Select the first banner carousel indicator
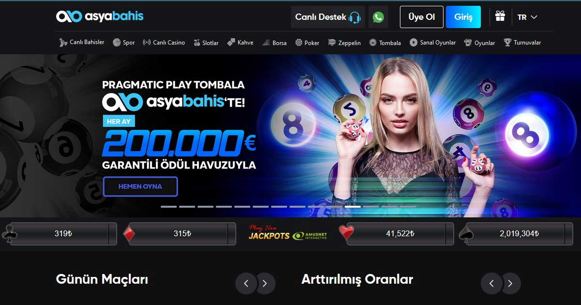The height and width of the screenshot is (305, 581). (168, 207)
